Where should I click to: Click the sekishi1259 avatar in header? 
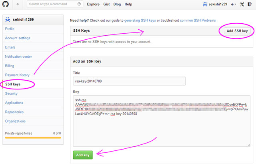point(205,4)
